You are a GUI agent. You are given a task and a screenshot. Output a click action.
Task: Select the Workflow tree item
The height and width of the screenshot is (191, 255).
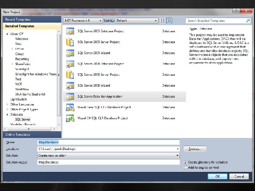(x=22, y=89)
